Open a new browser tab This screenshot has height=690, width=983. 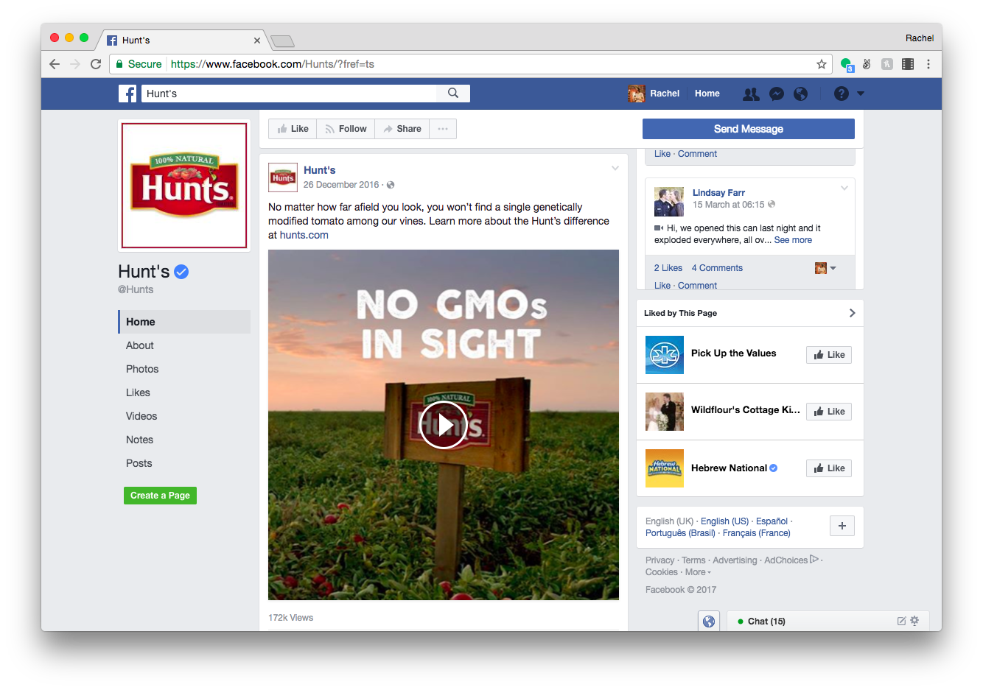(x=282, y=41)
